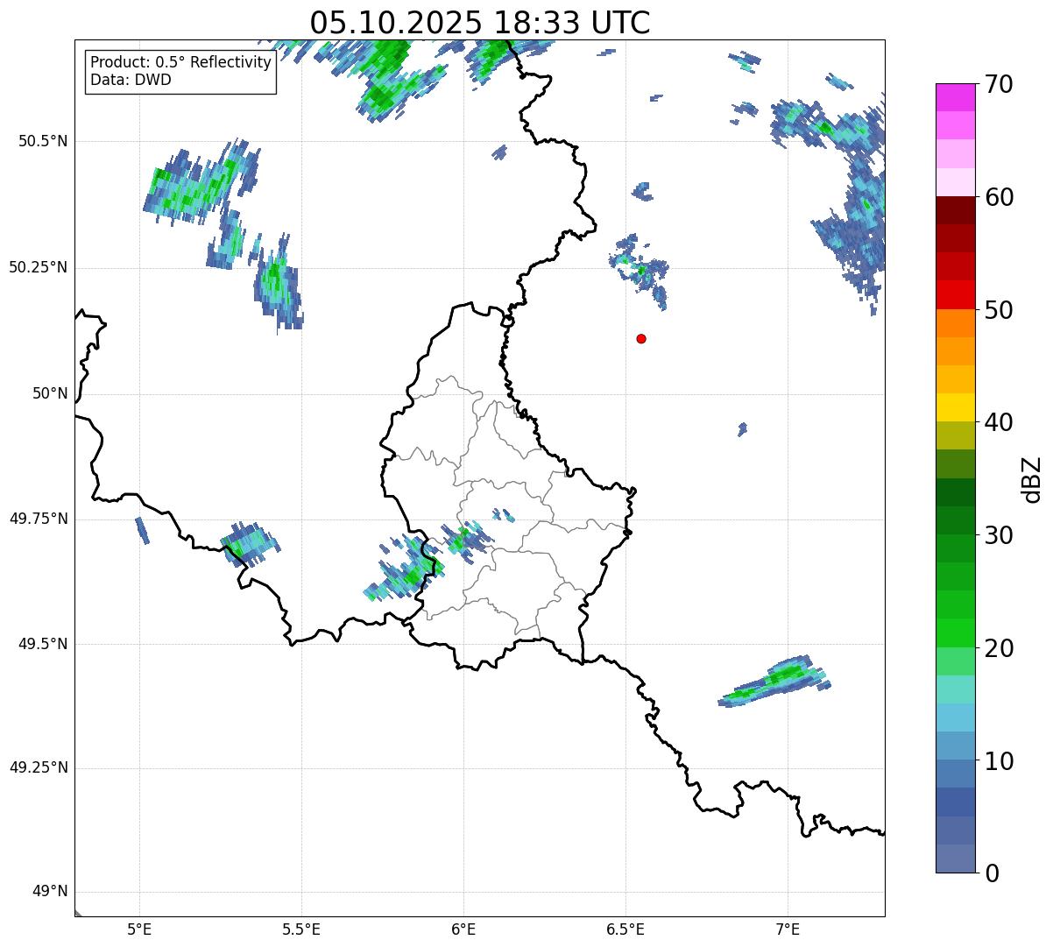Click the 7°E longitude label
The width and height of the screenshot is (1053, 947).
[788, 929]
